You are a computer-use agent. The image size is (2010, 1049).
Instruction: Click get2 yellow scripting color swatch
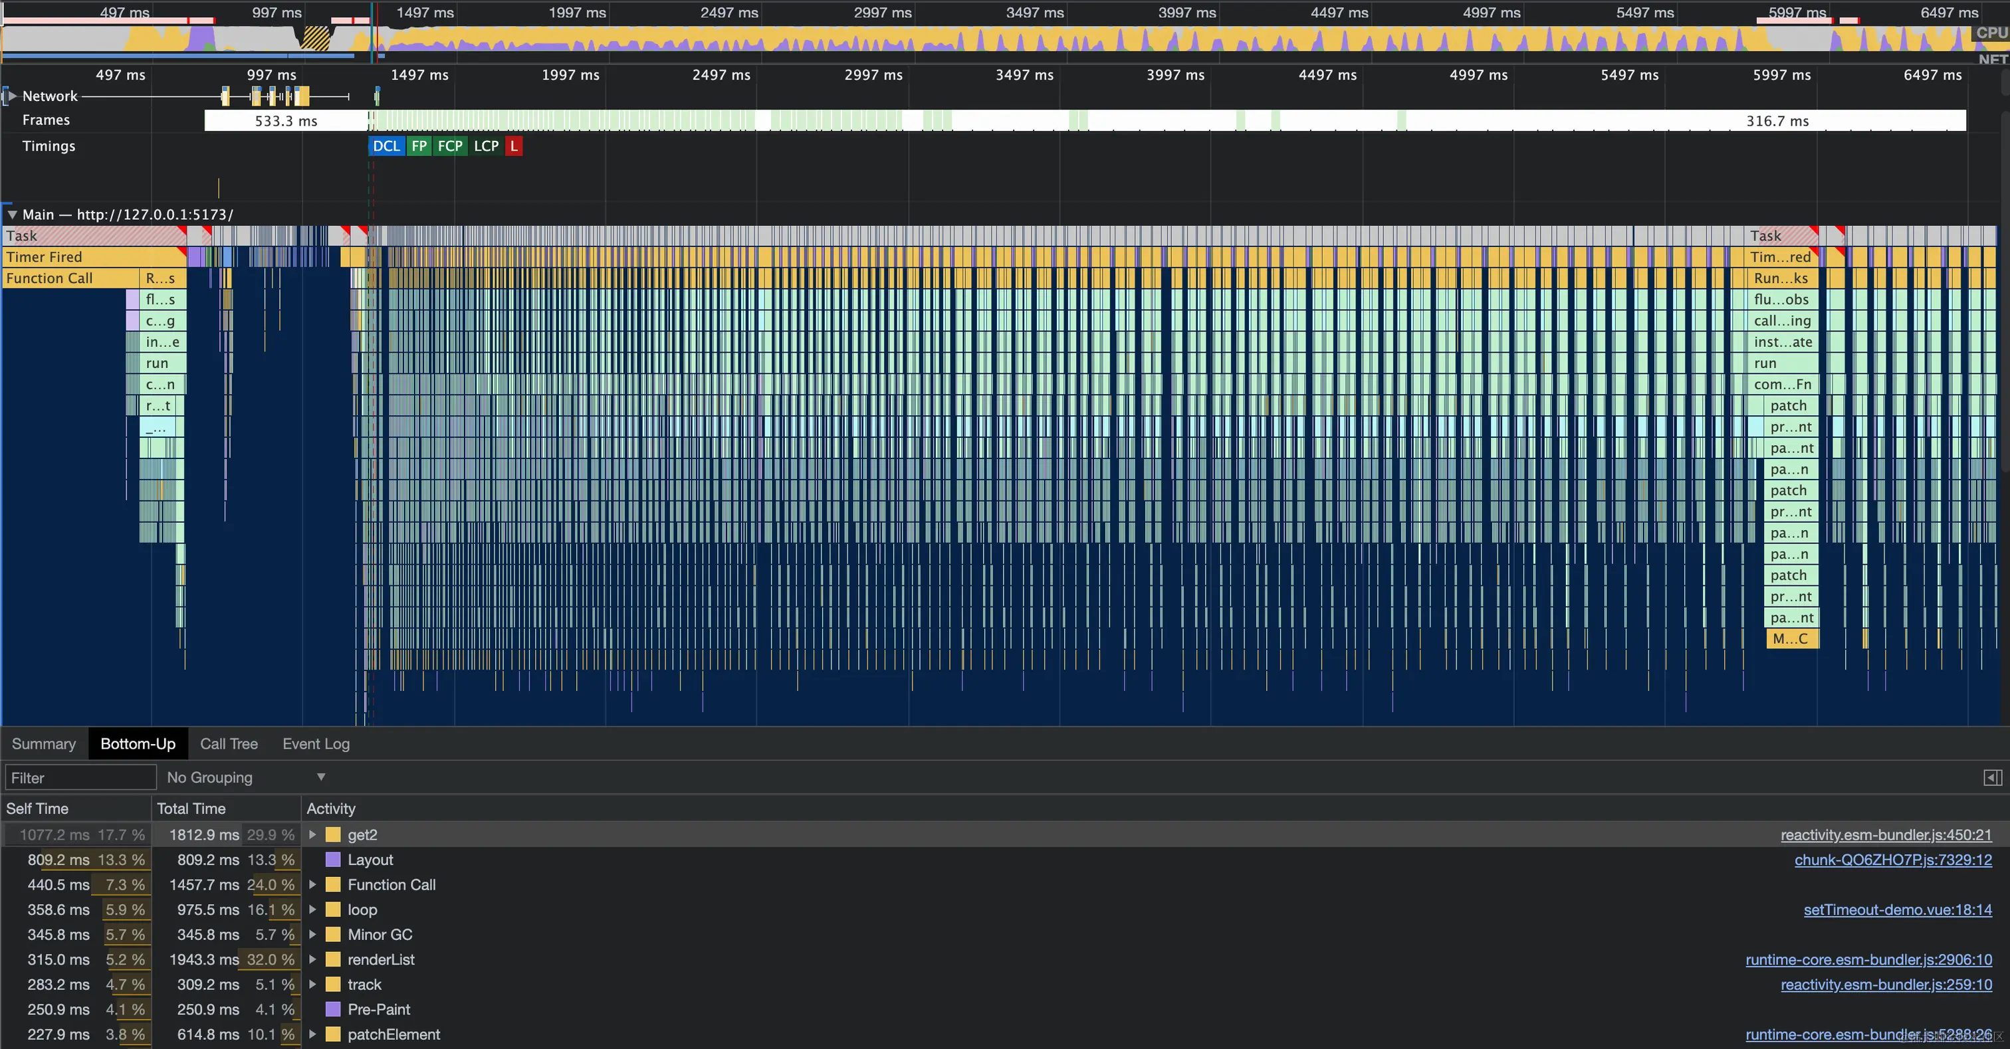(333, 834)
